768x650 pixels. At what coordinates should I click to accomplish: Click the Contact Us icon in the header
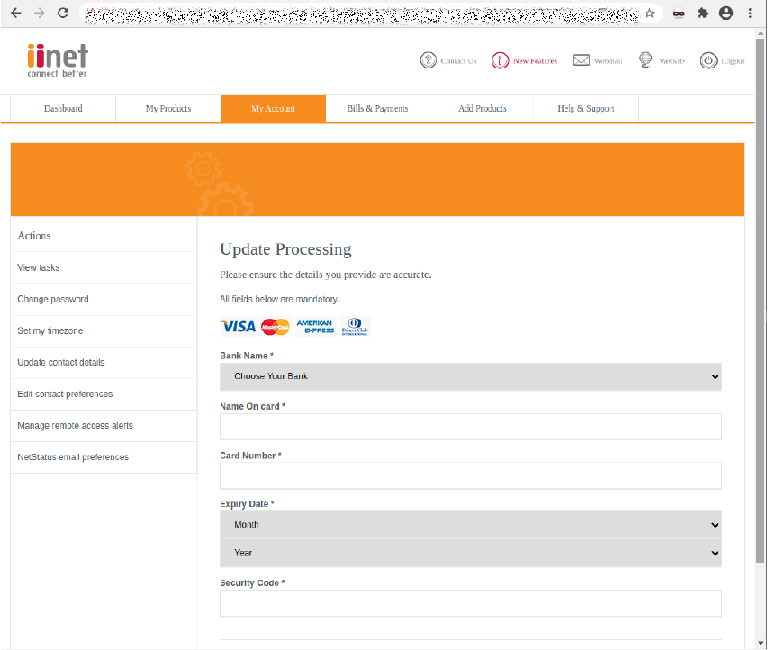429,60
